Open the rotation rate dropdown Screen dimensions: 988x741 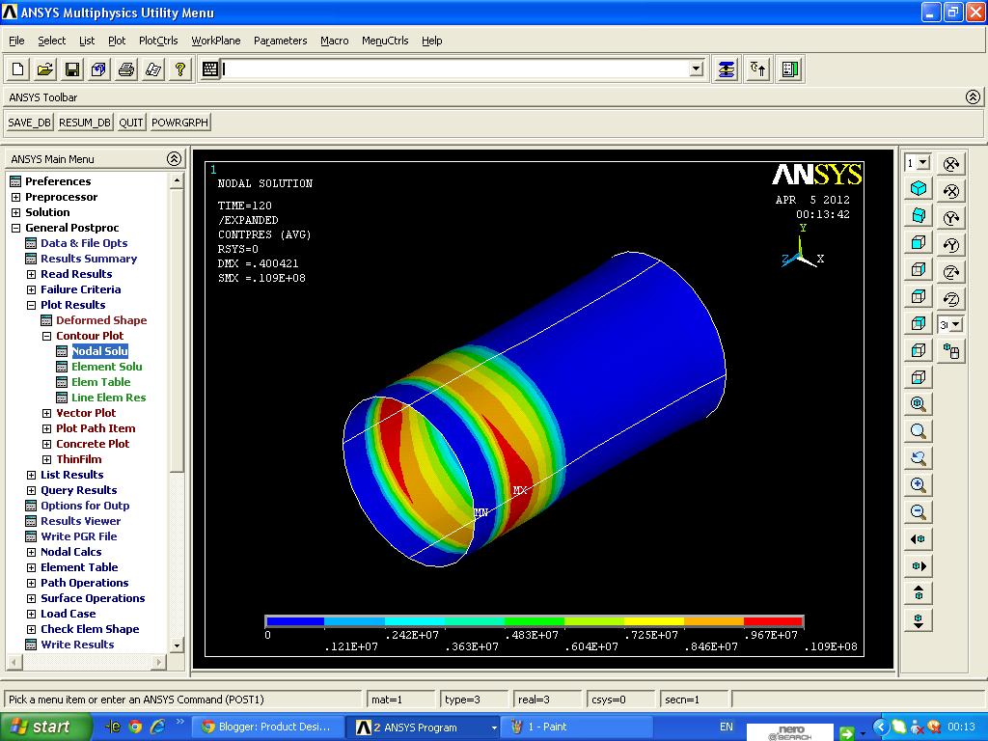(x=956, y=324)
